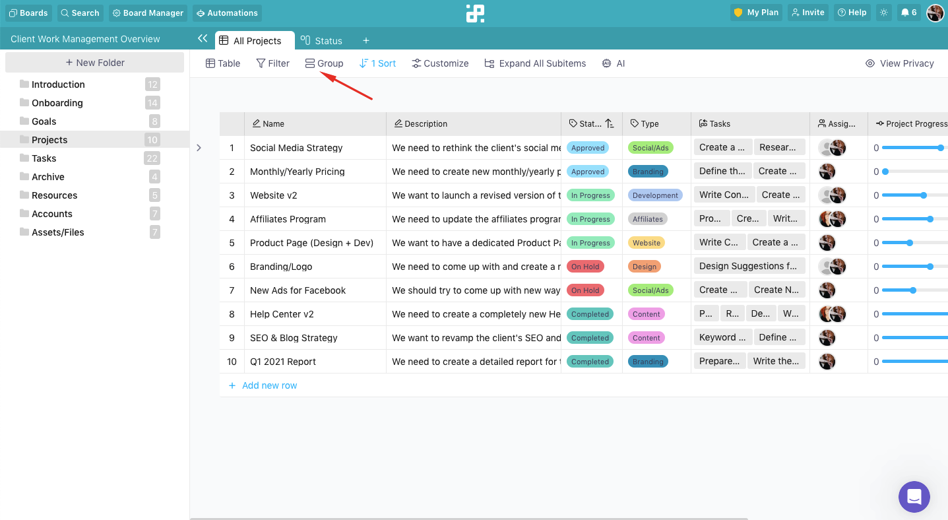Open user profile avatar in header
948x520 pixels.
click(x=935, y=13)
